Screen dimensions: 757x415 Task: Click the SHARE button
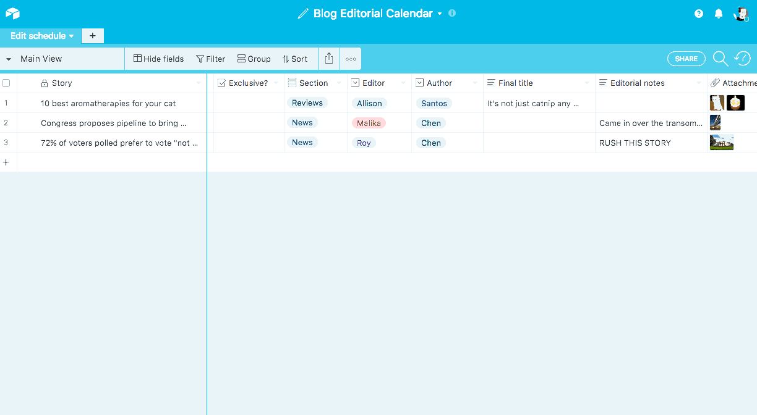pos(686,59)
